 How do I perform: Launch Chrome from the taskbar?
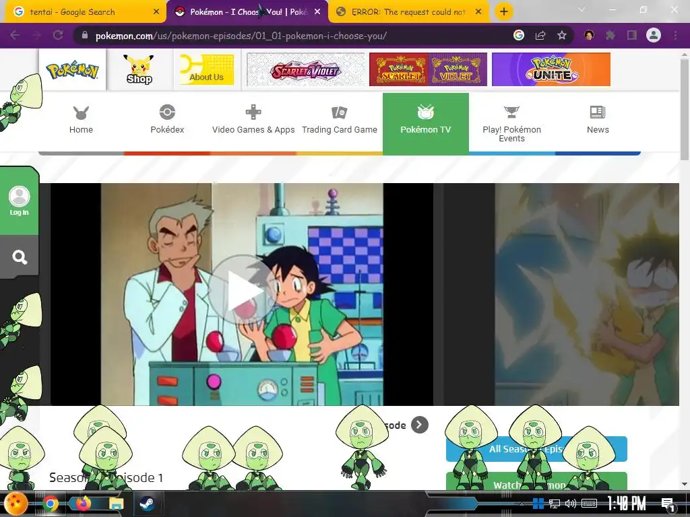pyautogui.click(x=51, y=504)
